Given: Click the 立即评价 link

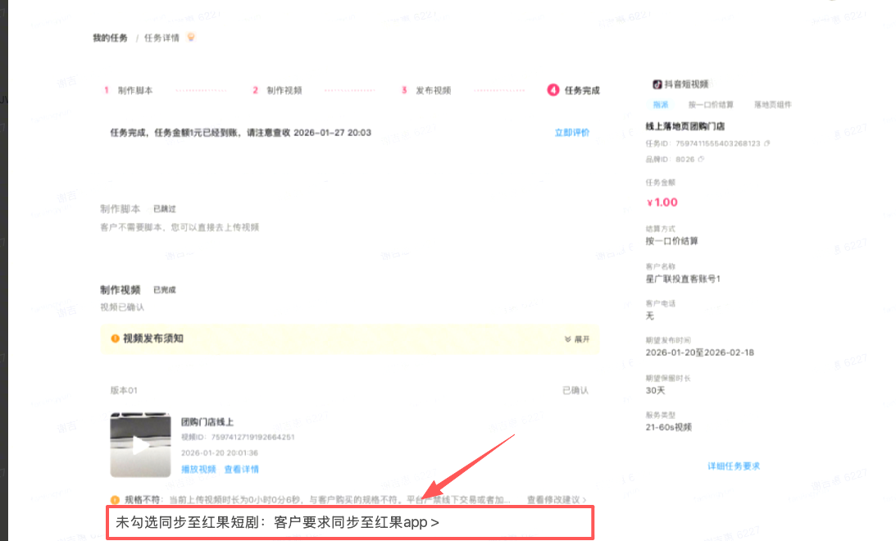Looking at the screenshot, I should [571, 133].
